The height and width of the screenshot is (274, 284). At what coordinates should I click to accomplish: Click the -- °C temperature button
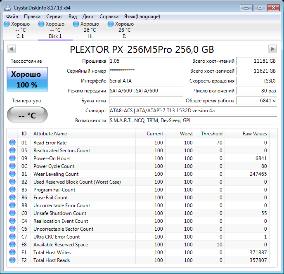pyautogui.click(x=27, y=115)
